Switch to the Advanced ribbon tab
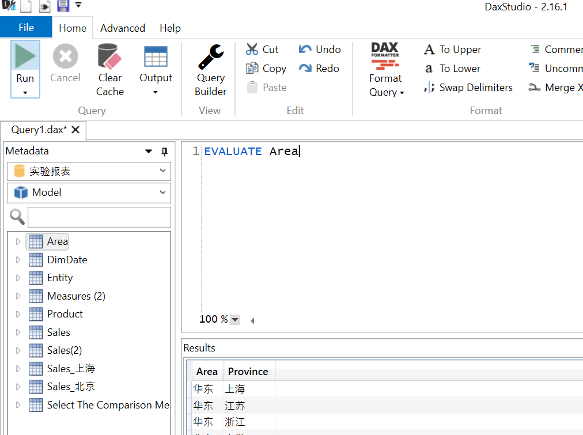 point(122,28)
